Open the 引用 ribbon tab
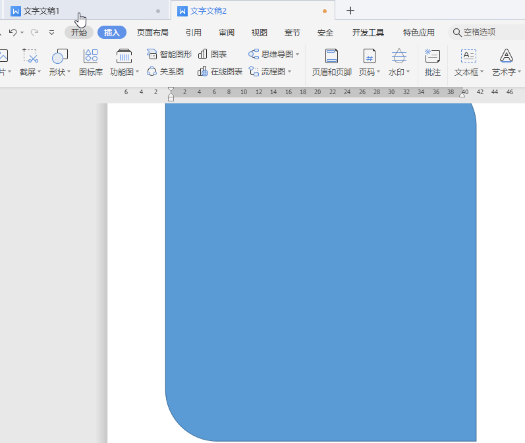Viewport: 525px width, 443px height. [194, 32]
